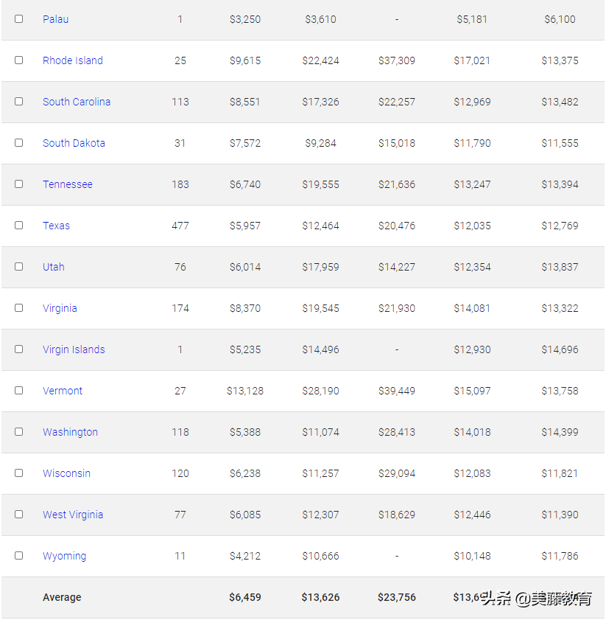Open the Palau link
The width and height of the screenshot is (606, 620).
(x=55, y=19)
